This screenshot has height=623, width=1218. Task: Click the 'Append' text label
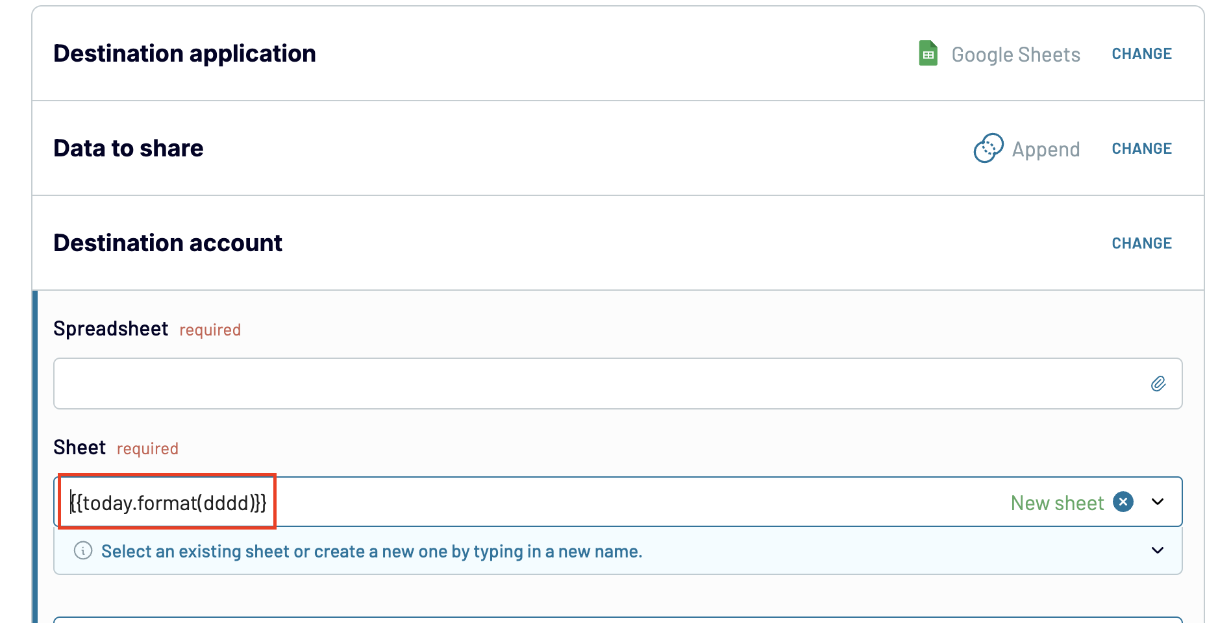(x=1045, y=150)
